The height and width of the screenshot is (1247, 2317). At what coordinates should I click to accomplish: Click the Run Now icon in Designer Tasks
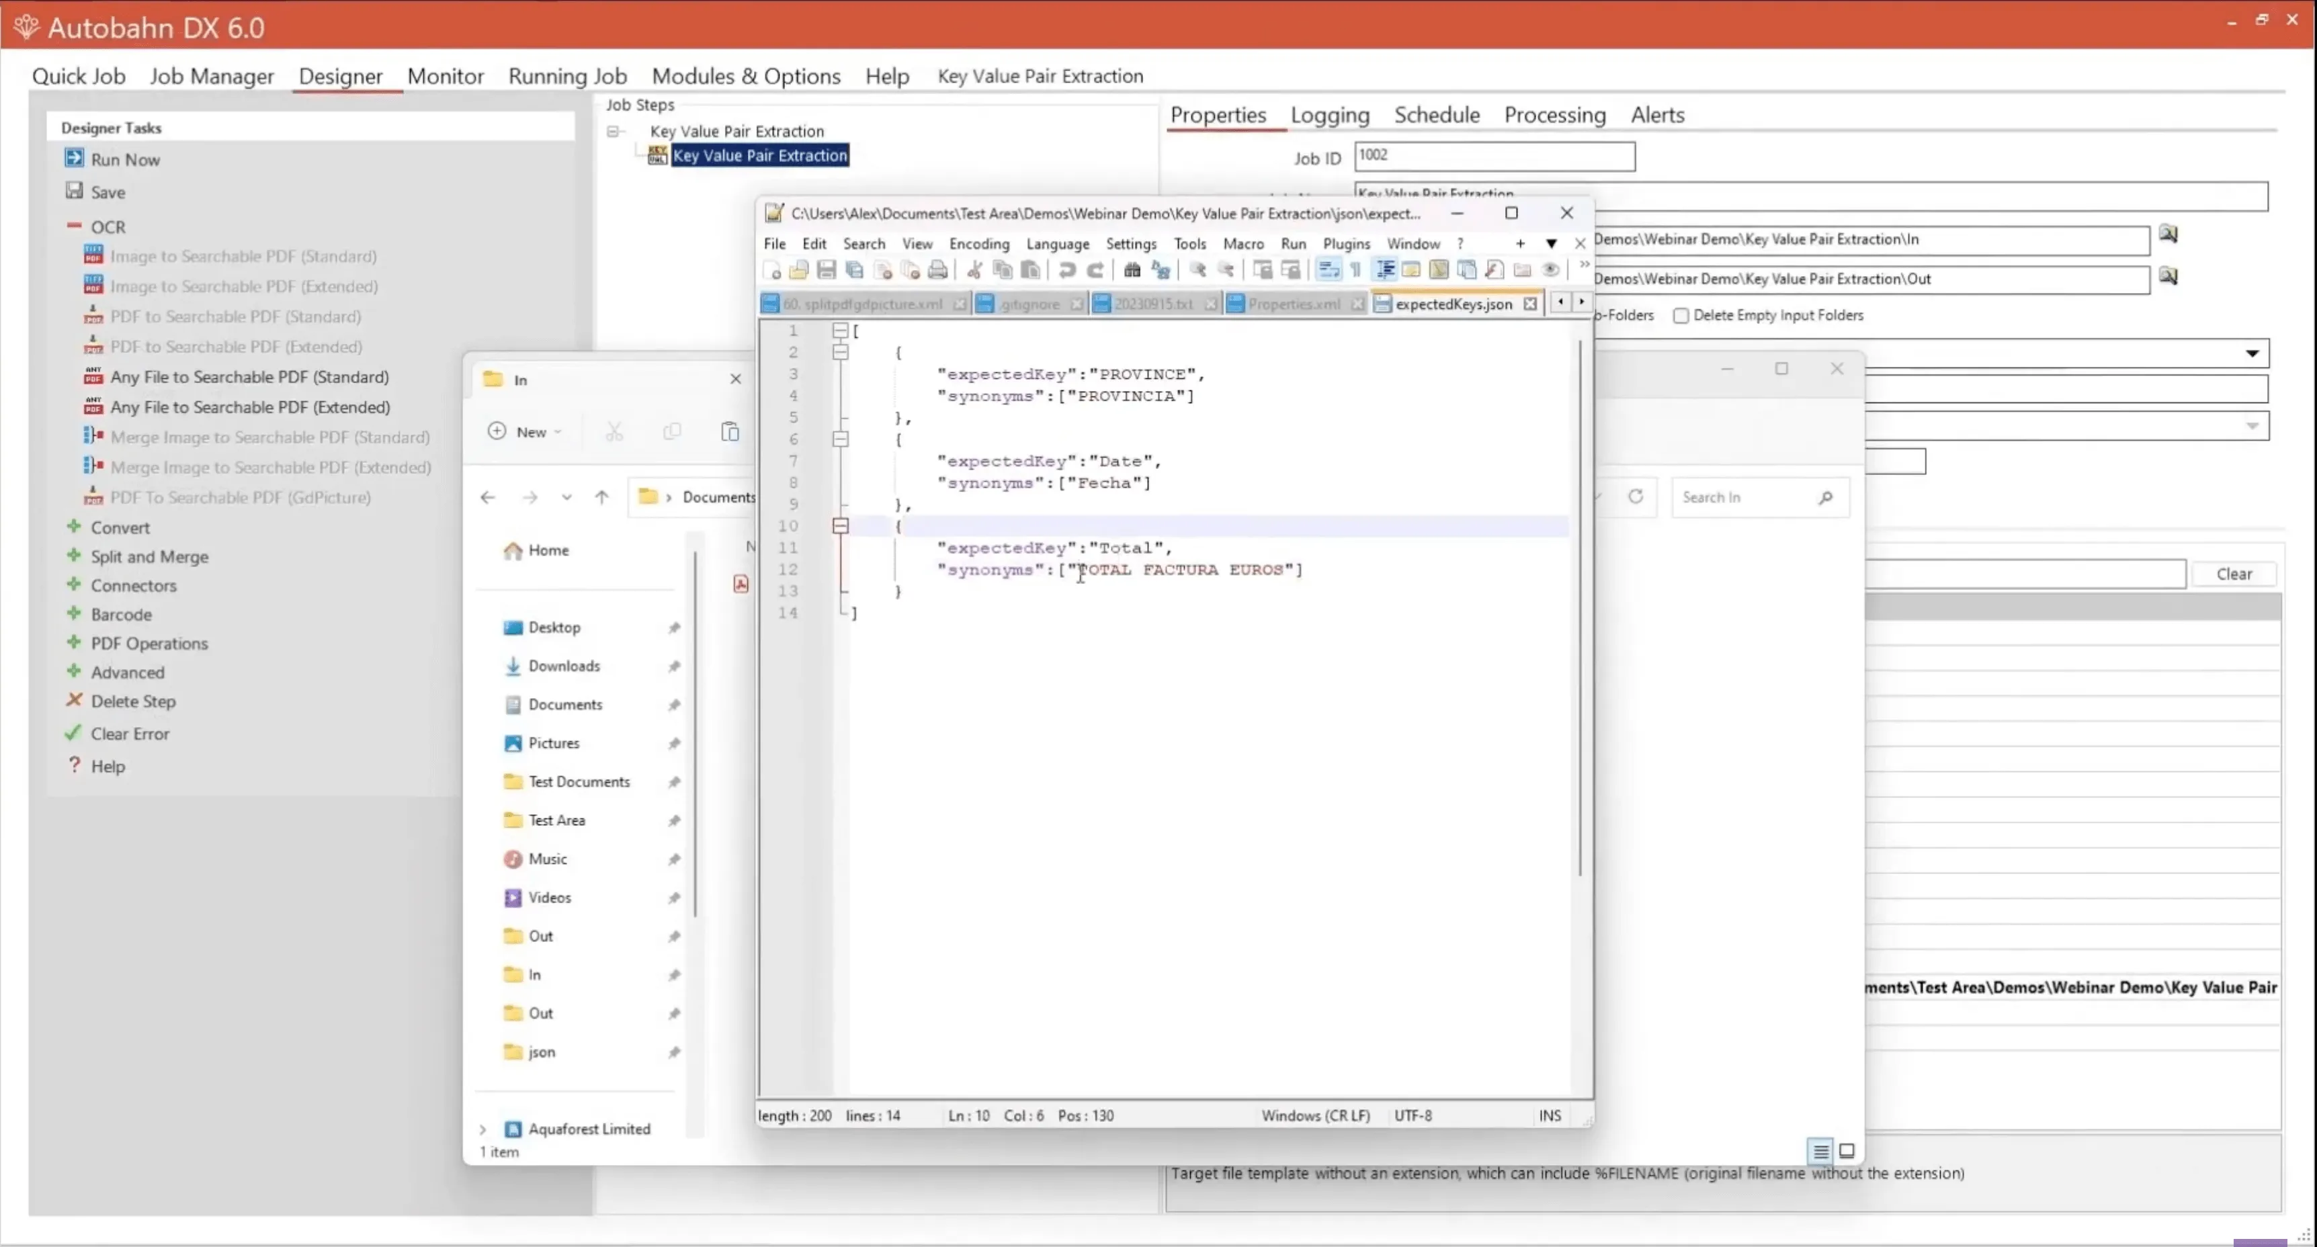pos(74,159)
